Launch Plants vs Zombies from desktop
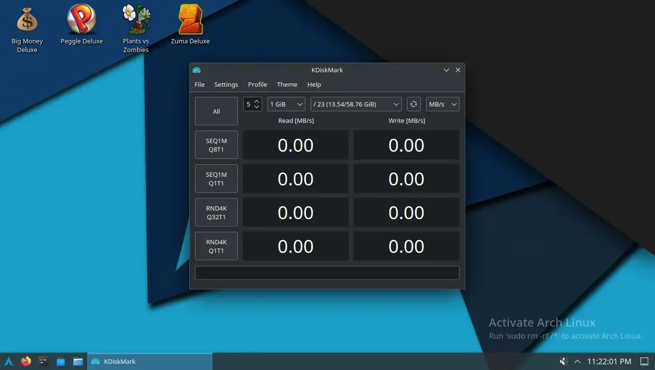 136,29
